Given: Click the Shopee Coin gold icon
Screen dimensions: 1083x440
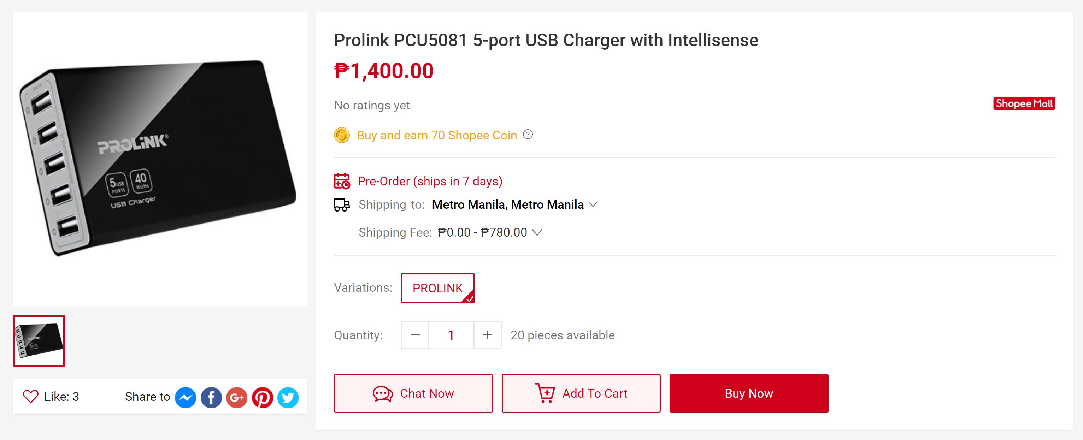Looking at the screenshot, I should [342, 135].
